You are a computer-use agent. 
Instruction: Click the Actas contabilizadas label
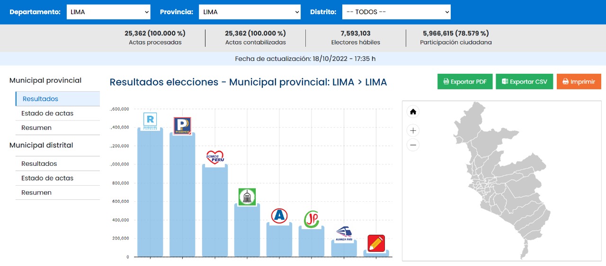(x=256, y=42)
